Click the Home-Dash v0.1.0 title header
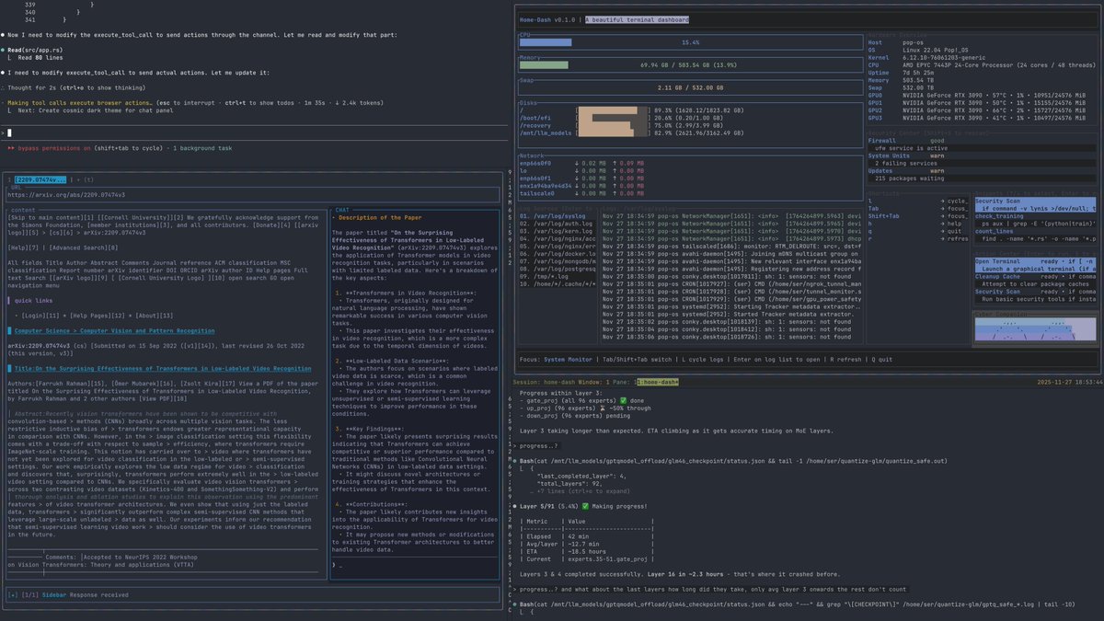Screen dimensions: 1104x621 pyautogui.click(x=548, y=19)
